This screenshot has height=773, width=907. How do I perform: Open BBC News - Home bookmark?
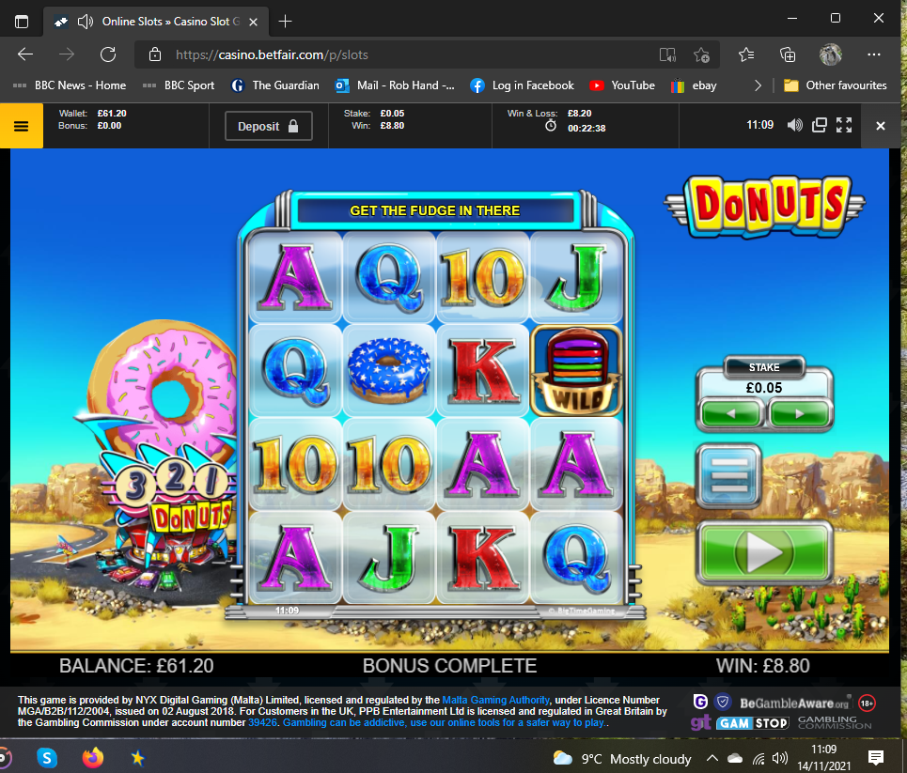click(x=70, y=85)
